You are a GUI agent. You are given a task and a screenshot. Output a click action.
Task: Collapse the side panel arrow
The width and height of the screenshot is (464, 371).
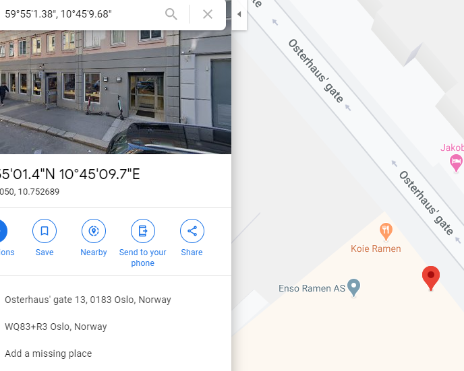(x=239, y=14)
